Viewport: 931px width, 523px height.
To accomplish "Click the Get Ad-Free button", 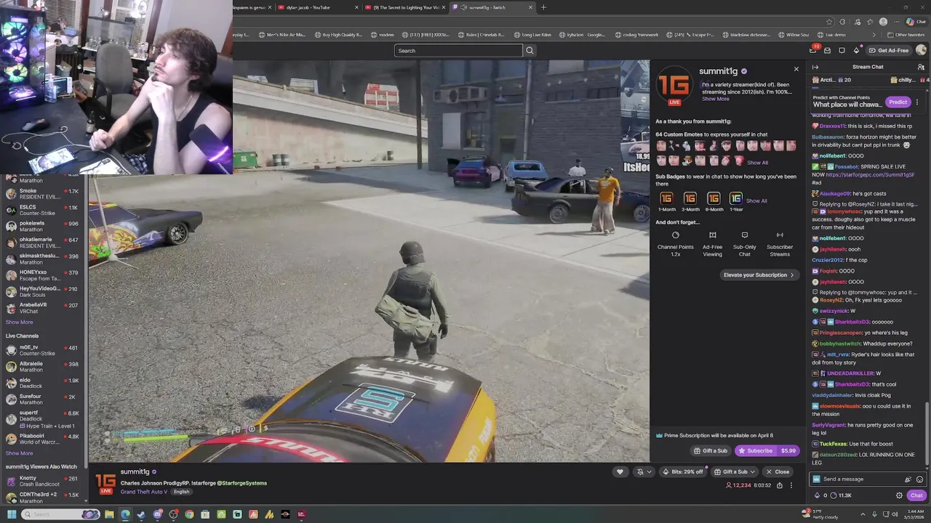I will (x=889, y=50).
